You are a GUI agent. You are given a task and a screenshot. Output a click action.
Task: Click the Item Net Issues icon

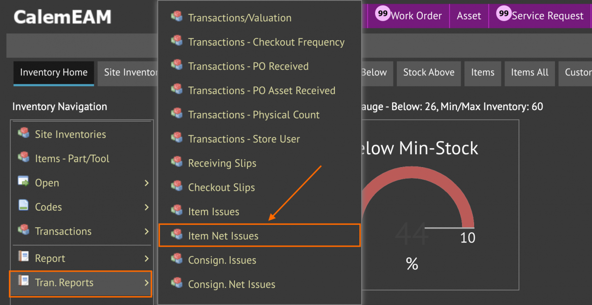[176, 235]
